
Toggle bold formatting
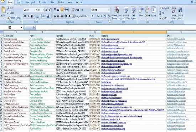click(x=25, y=16)
